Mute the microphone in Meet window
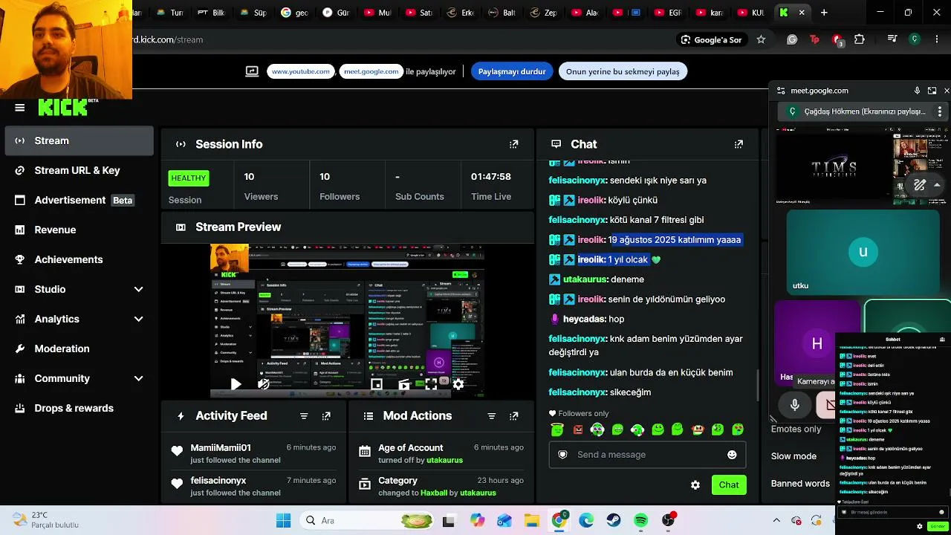Image resolution: width=951 pixels, height=535 pixels. tap(795, 405)
